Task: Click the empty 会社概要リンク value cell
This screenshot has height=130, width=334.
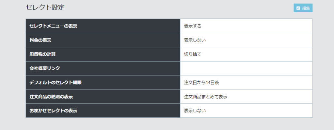Action: coord(246,68)
